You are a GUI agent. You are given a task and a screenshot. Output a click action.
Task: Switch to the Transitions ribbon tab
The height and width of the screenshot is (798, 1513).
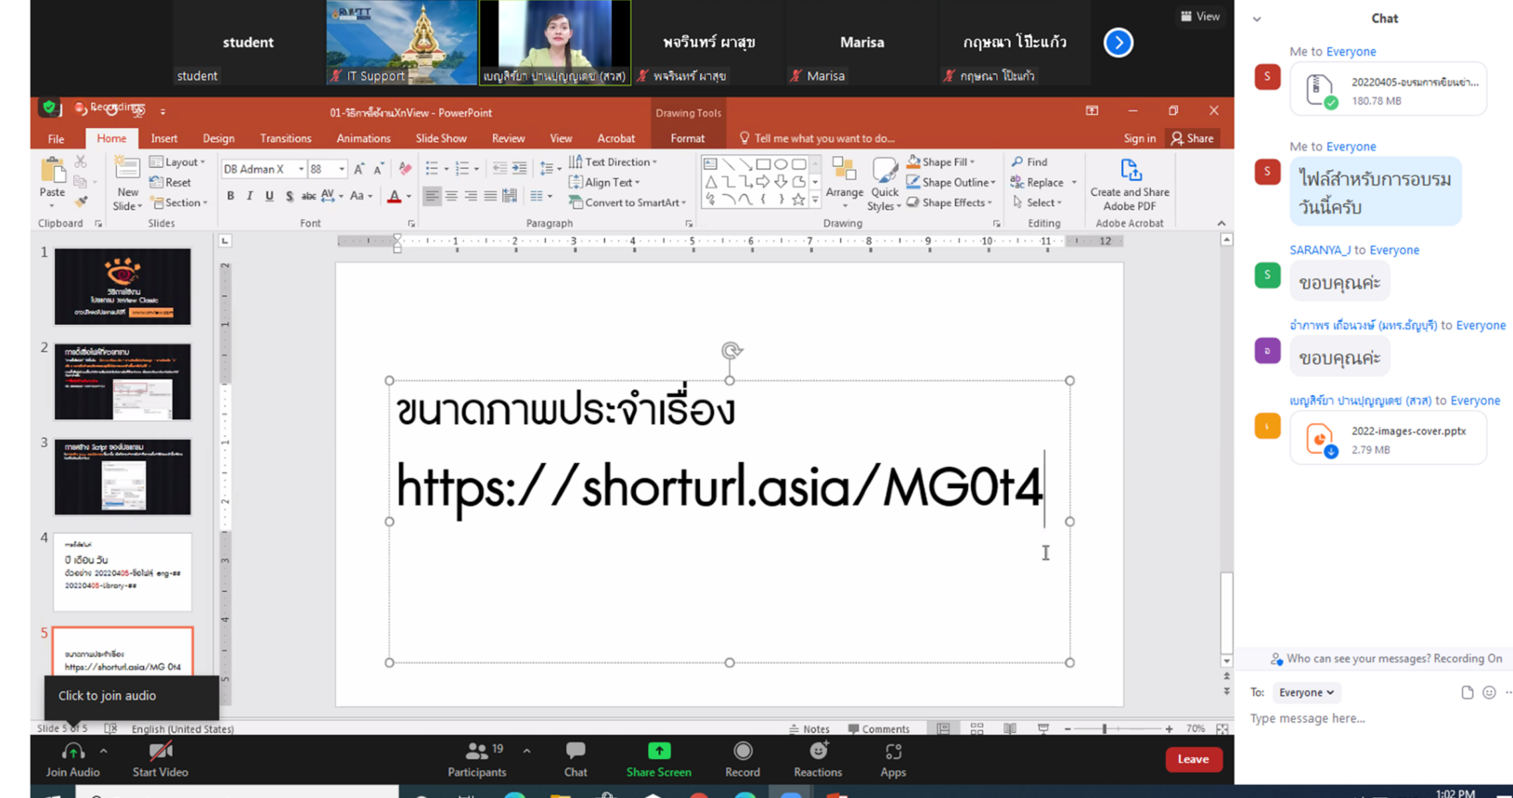(x=286, y=138)
